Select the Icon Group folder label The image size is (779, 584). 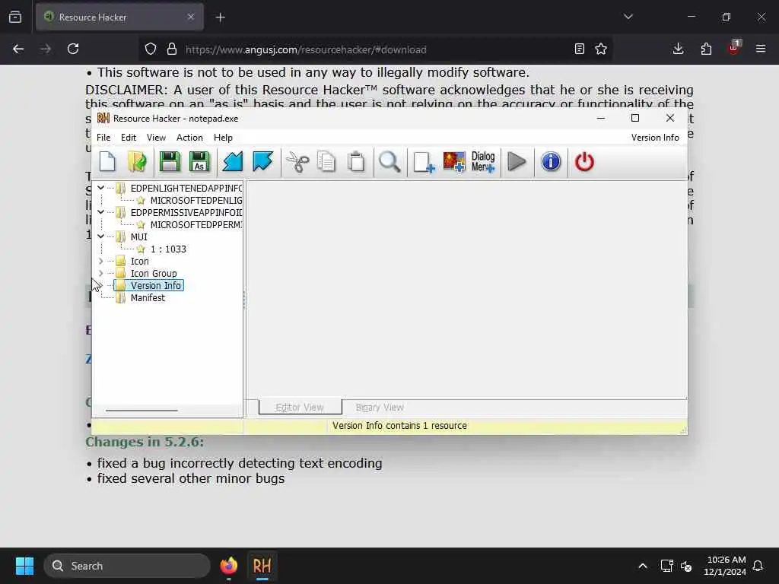154,274
